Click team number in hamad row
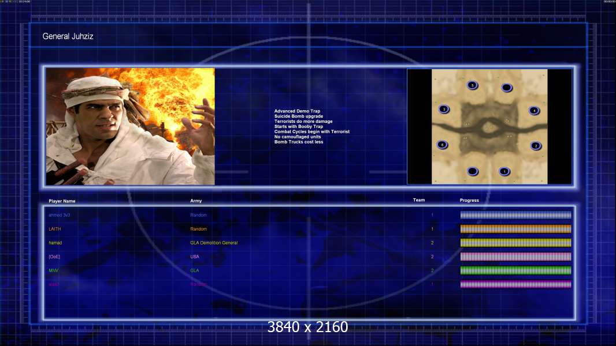 [x=432, y=243]
